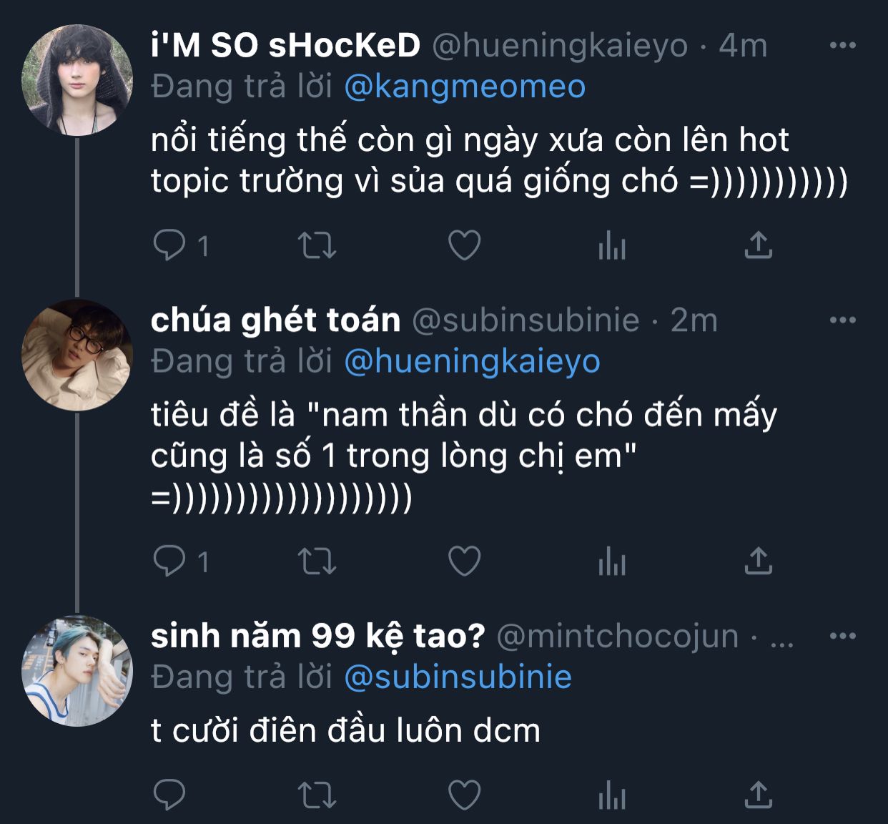Open the @subinsubinie reply mention link
The image size is (888, 824).
point(458,677)
